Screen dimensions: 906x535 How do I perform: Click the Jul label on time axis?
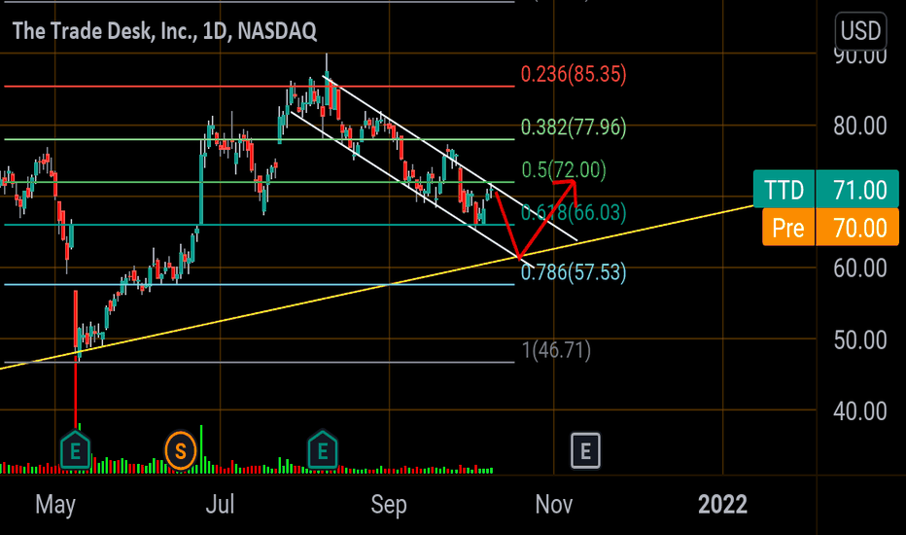(220, 504)
